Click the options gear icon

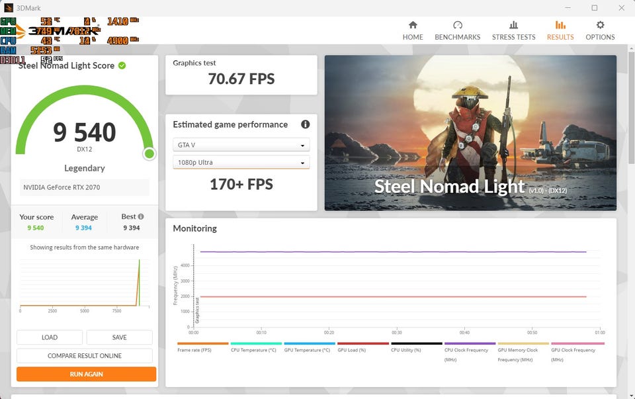point(600,25)
